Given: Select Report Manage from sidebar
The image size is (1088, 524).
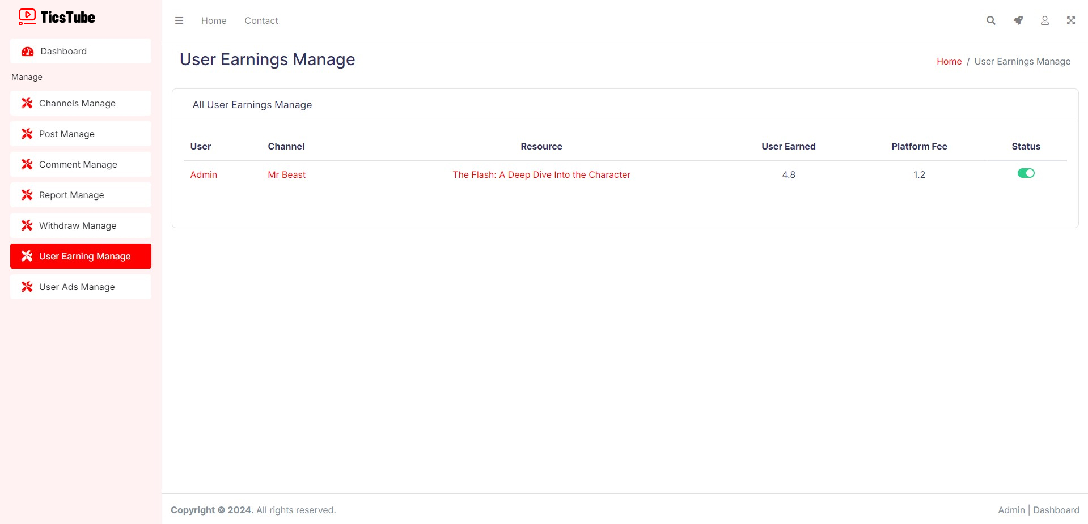Looking at the screenshot, I should [71, 195].
